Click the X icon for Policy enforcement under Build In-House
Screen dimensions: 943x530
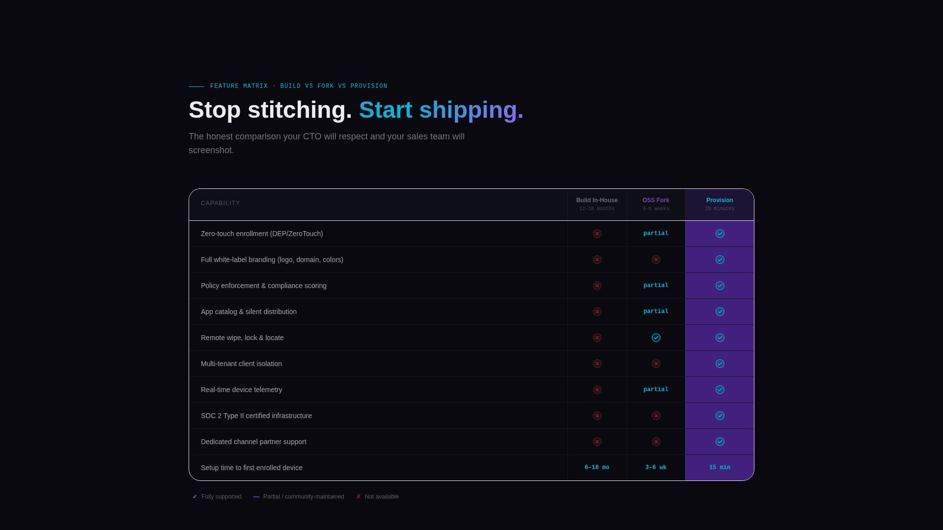[597, 286]
